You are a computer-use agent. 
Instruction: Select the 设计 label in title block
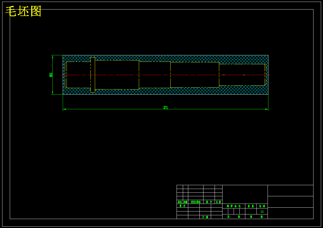(x=182, y=206)
